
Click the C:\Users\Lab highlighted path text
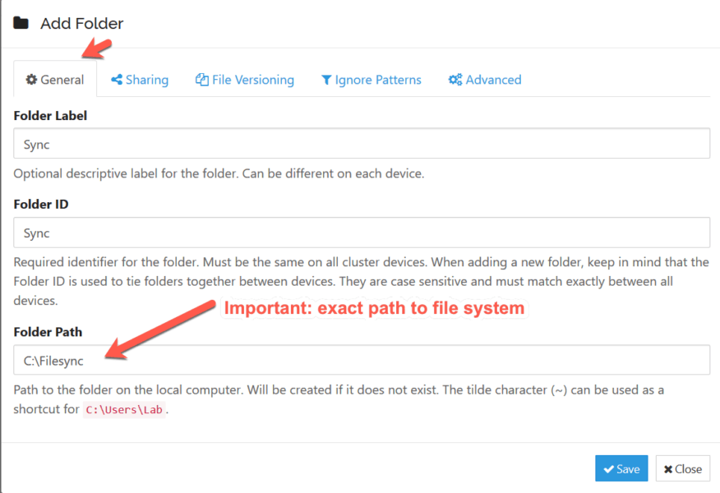(126, 409)
